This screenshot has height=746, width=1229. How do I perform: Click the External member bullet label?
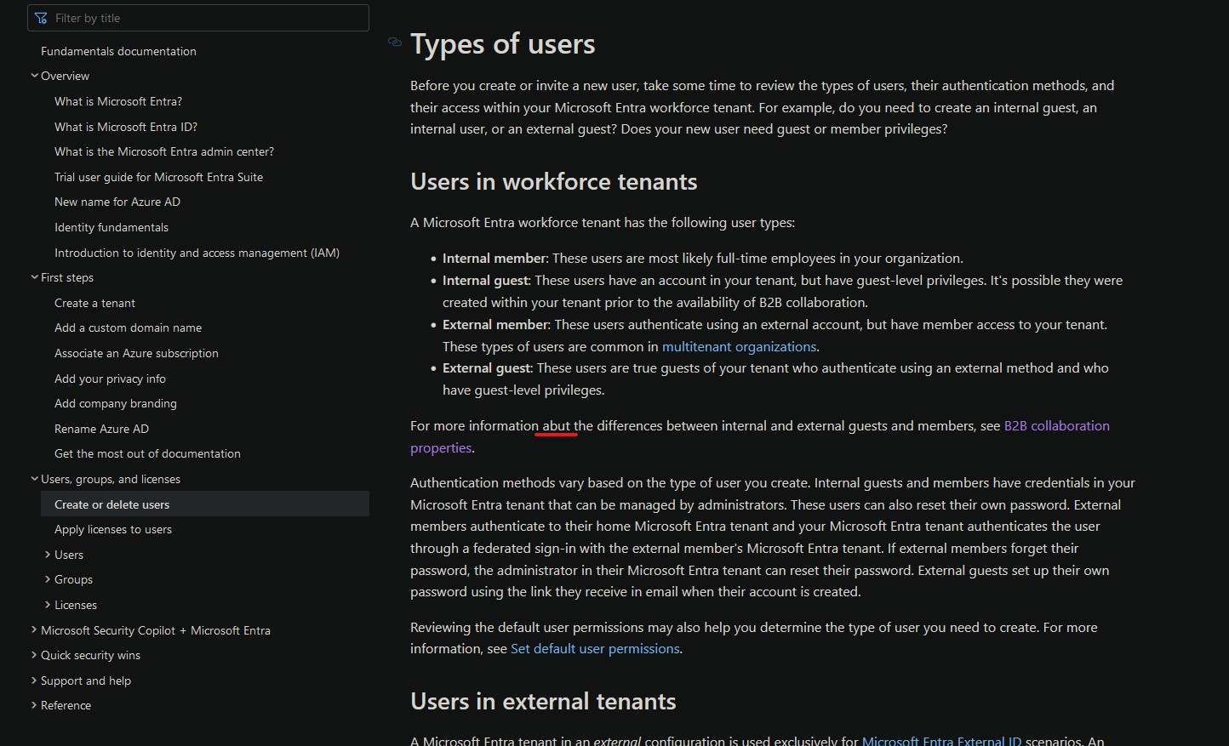[495, 325]
